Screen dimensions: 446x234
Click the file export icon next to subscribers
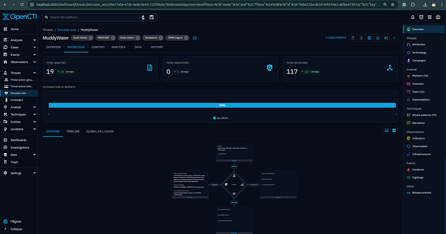(361, 38)
